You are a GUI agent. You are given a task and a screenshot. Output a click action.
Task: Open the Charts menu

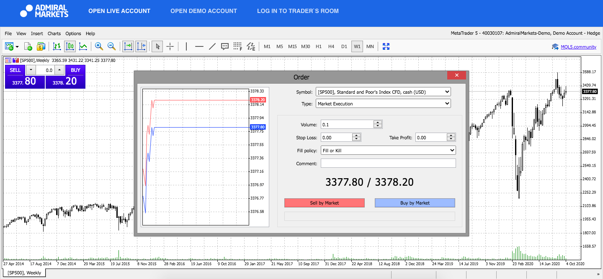coord(54,33)
